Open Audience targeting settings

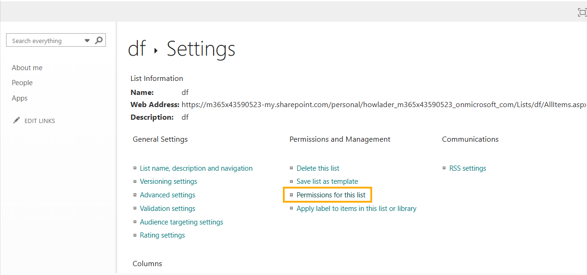tap(181, 222)
